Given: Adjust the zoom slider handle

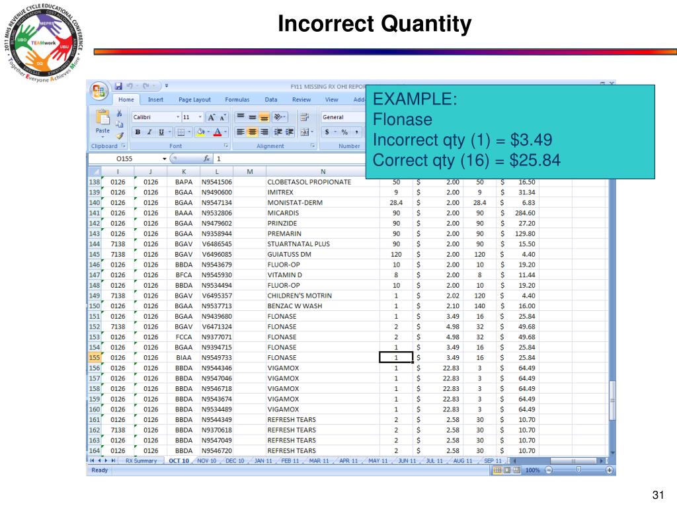Looking at the screenshot, I should coord(579,470).
